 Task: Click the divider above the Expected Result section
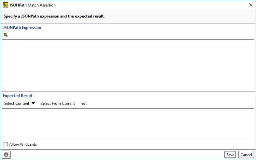(128, 92)
